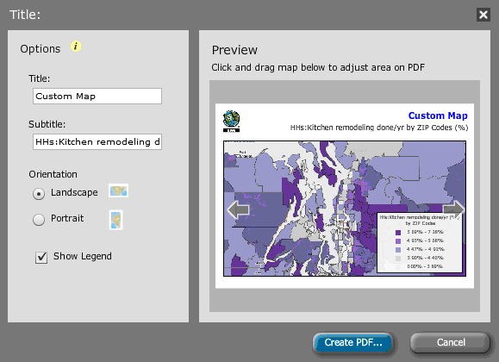Click the right pan arrow on map preview

pyautogui.click(x=453, y=209)
